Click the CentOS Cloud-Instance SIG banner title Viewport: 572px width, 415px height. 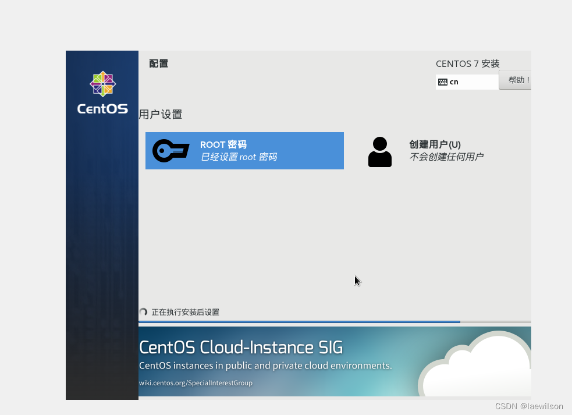tap(241, 347)
